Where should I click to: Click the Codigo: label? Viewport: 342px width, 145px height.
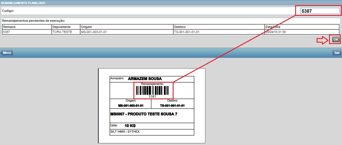(x=8, y=11)
